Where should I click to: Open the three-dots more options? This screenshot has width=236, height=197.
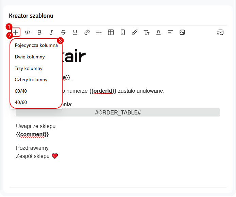point(99,32)
